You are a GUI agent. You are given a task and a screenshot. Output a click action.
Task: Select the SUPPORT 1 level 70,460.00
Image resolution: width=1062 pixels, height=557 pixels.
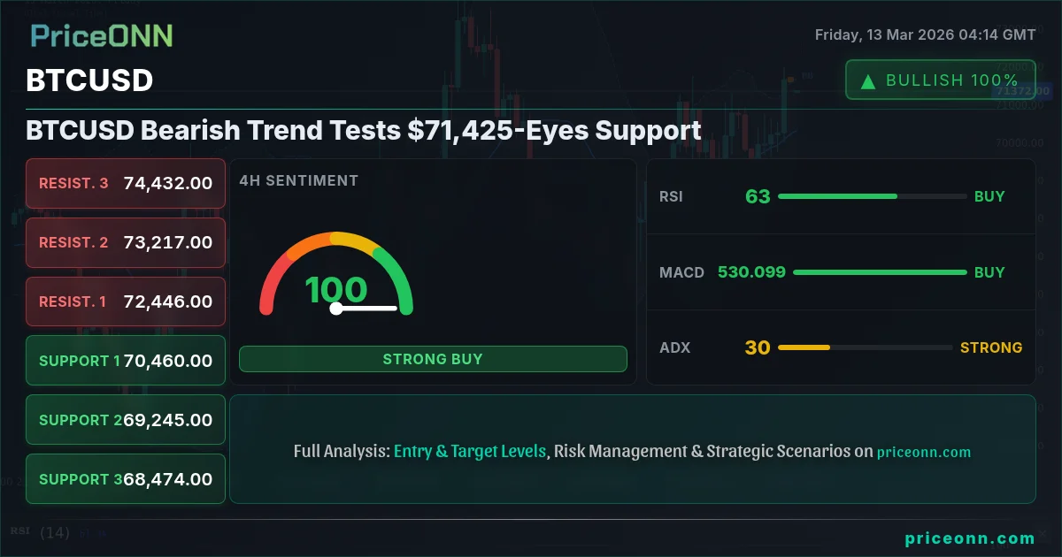(126, 361)
